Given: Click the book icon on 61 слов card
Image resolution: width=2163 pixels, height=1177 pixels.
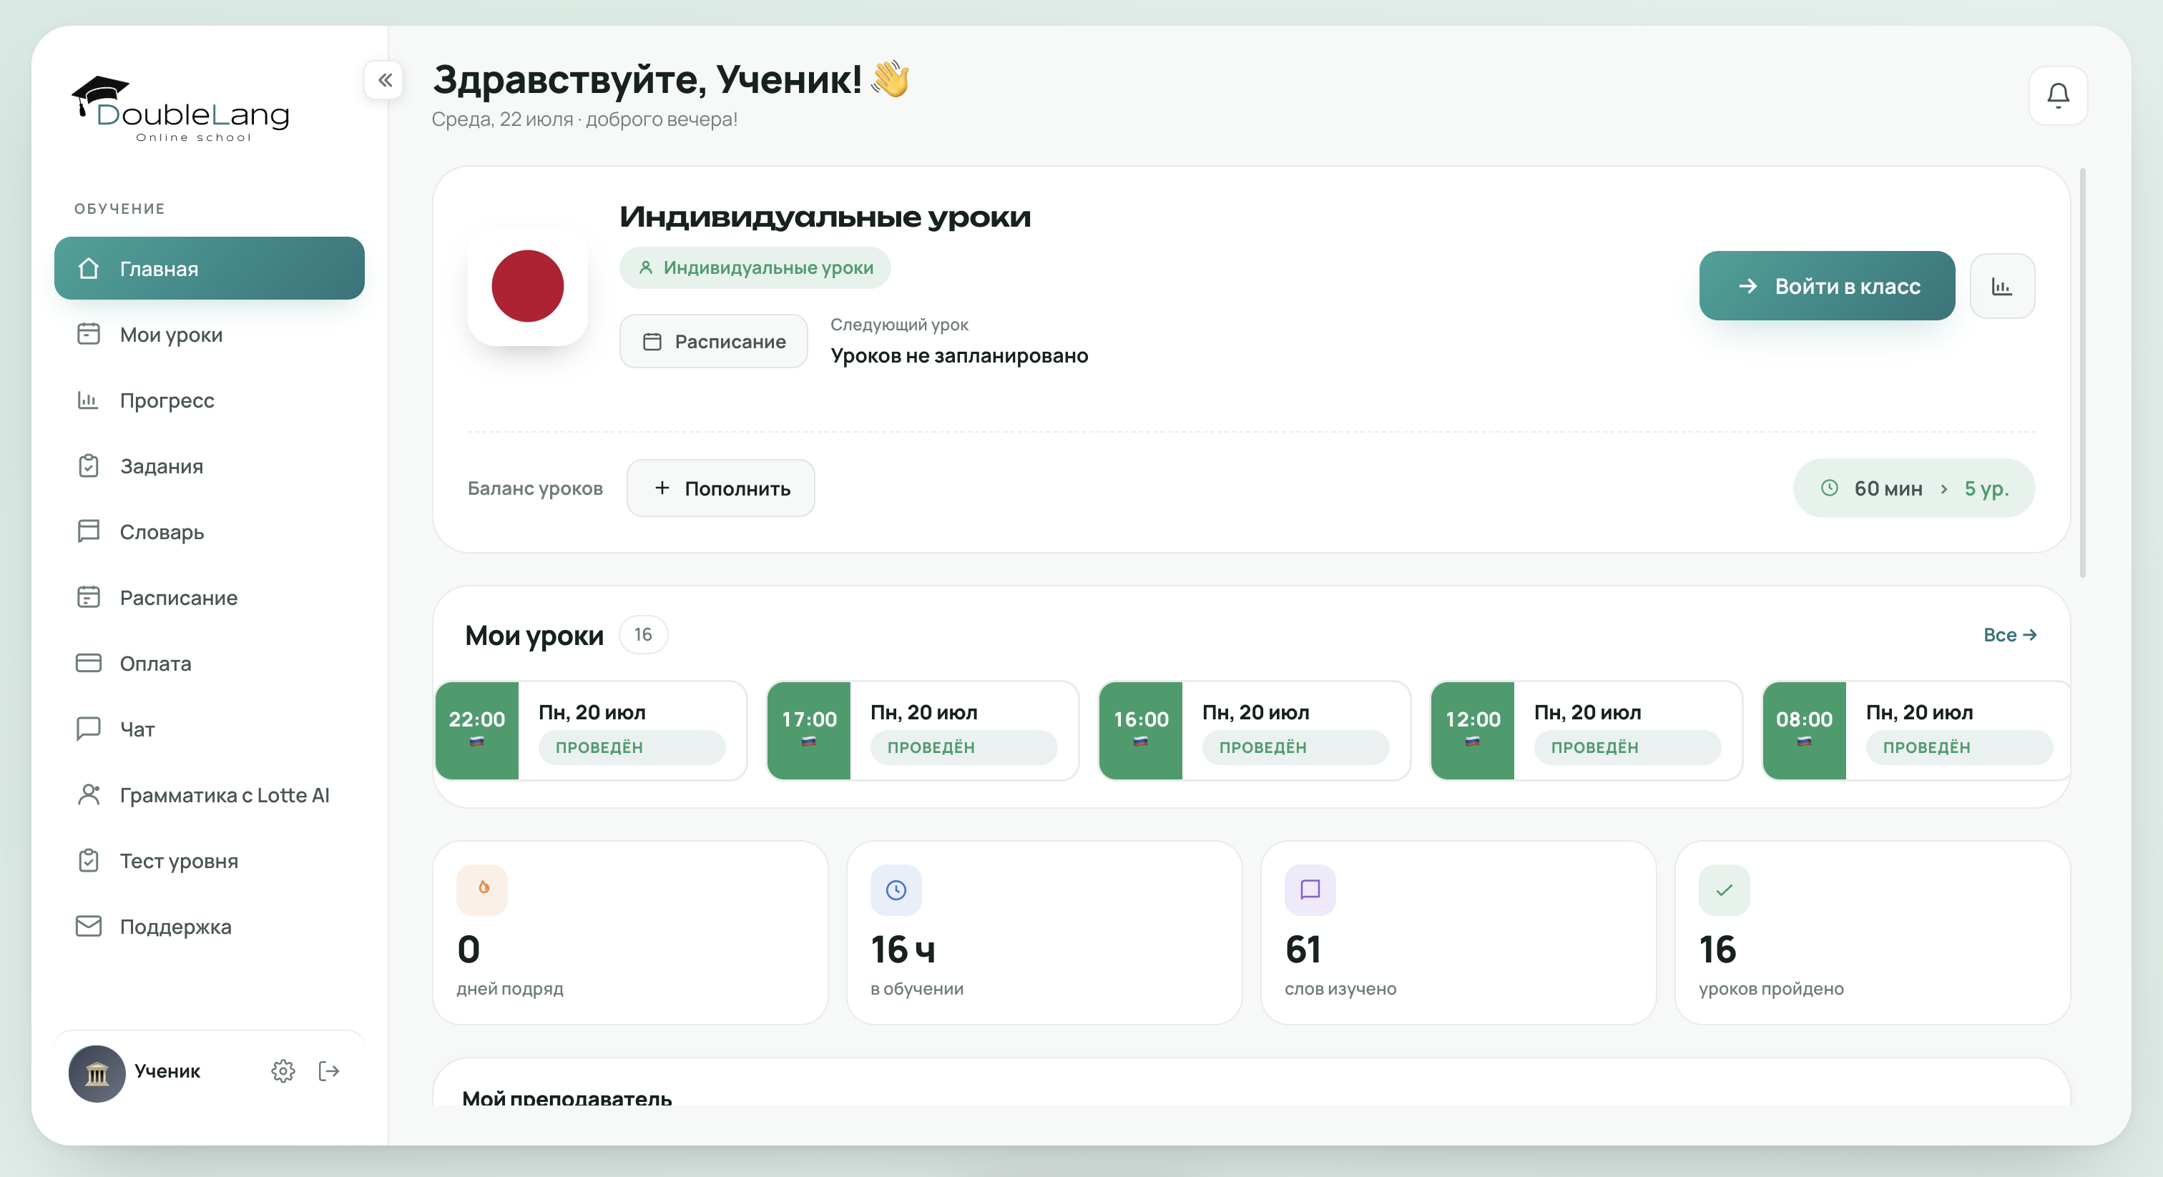Looking at the screenshot, I should point(1310,890).
